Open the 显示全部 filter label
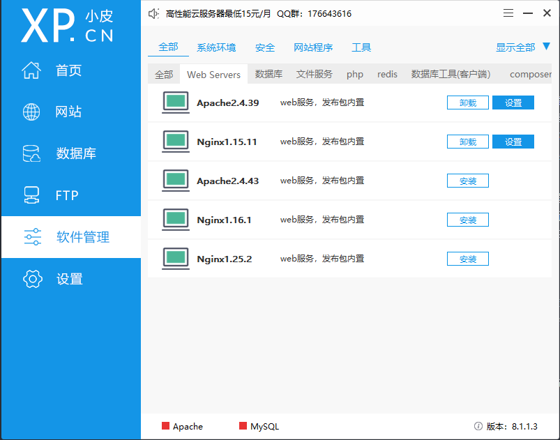The image size is (560, 440). [515, 47]
